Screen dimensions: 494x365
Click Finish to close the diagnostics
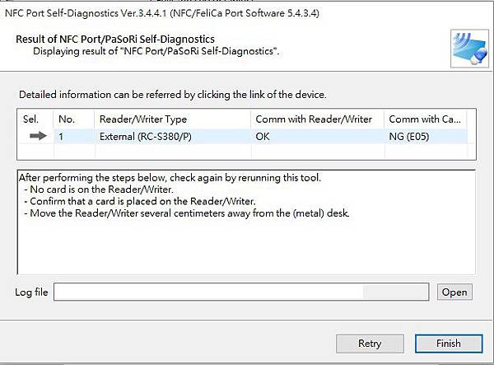[x=448, y=343]
